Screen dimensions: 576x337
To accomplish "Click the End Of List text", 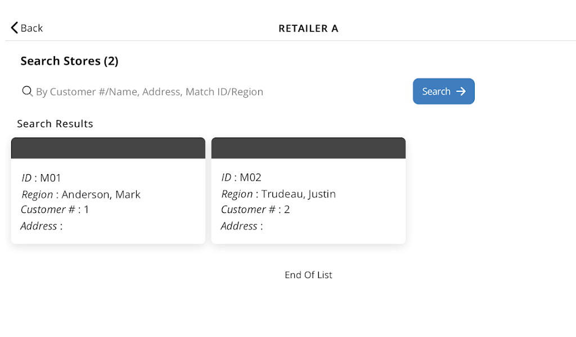I will 308,275.
